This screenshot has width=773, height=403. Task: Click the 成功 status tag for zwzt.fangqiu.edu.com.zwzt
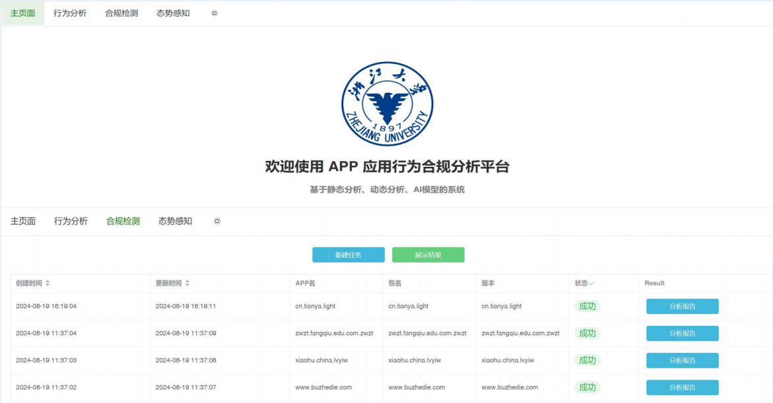[x=587, y=334]
